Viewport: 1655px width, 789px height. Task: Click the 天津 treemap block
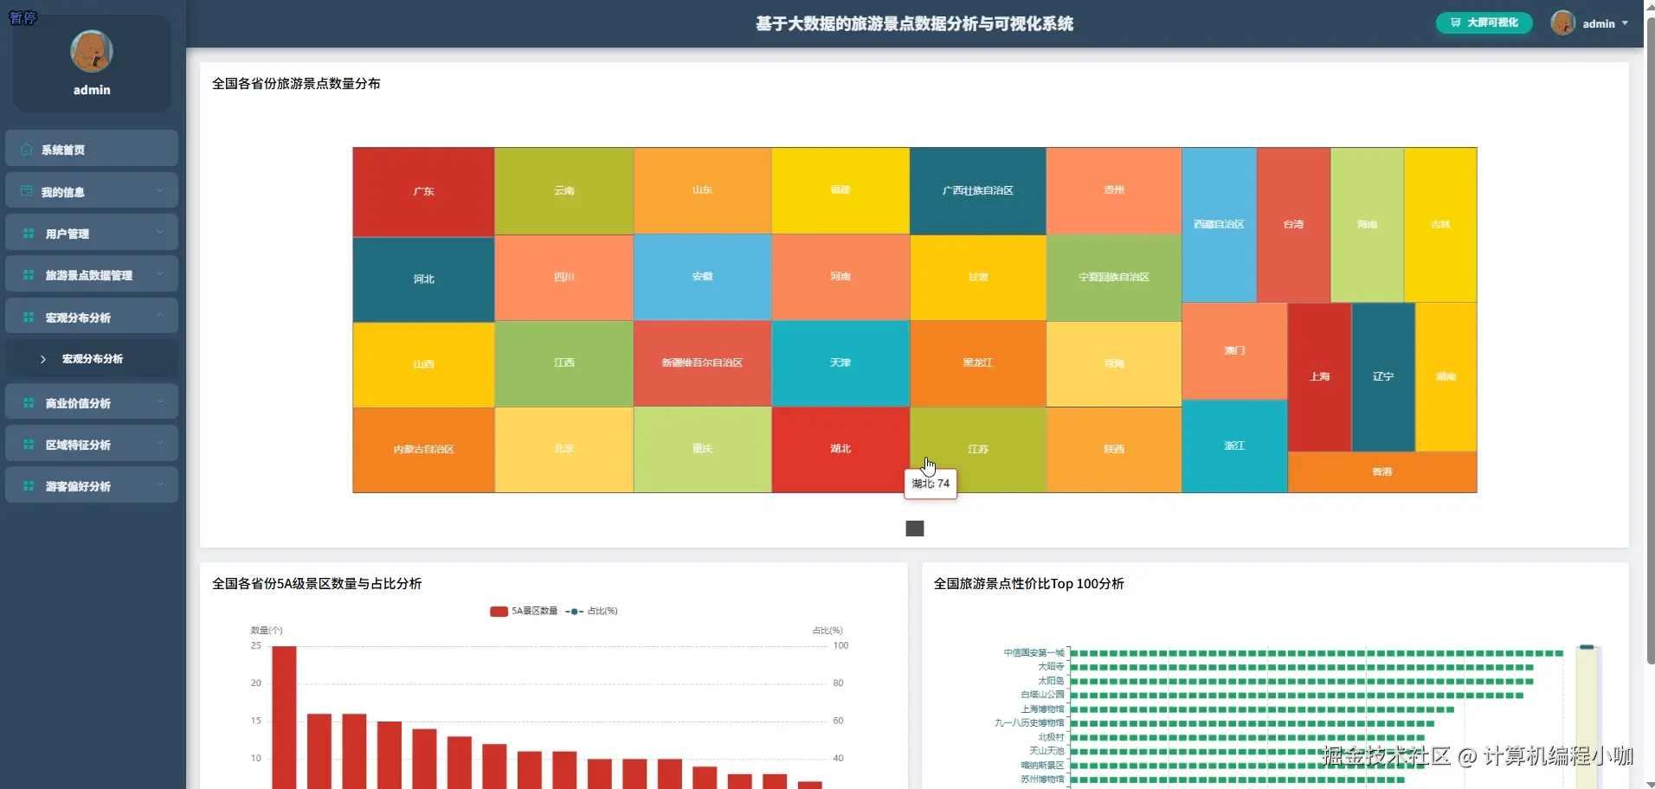tap(840, 363)
